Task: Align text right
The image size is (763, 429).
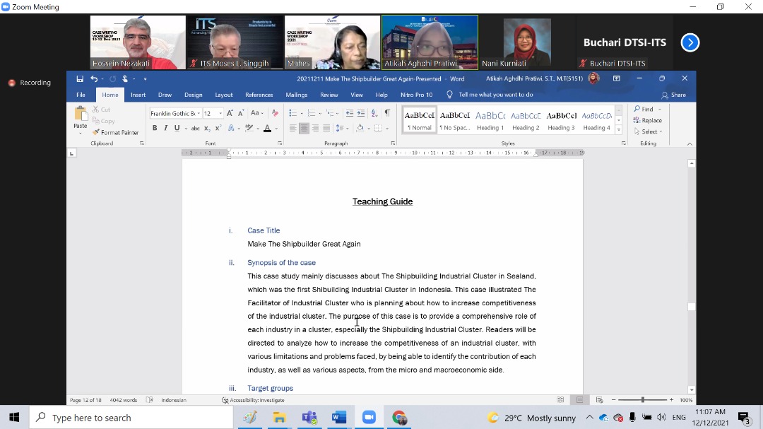Action: click(x=315, y=128)
